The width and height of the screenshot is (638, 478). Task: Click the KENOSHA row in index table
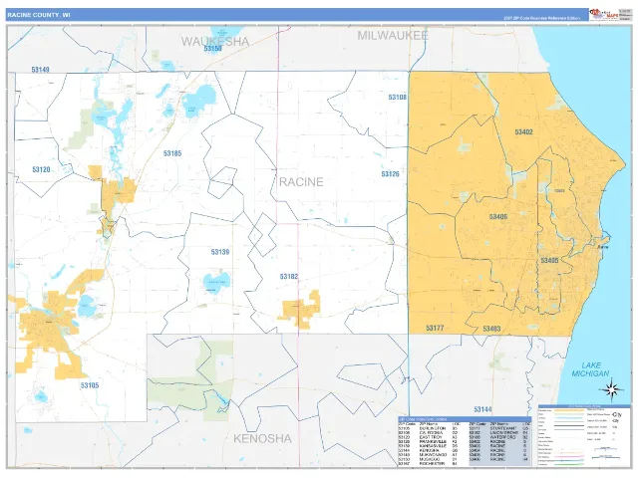(429, 450)
